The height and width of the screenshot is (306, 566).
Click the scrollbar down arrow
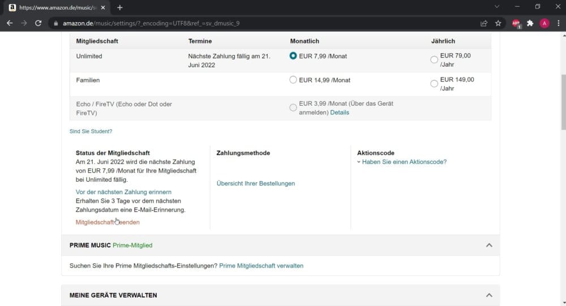coord(564,303)
